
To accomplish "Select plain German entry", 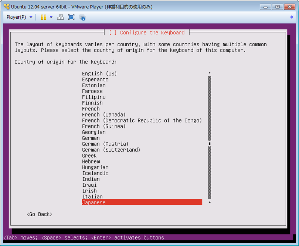I will pyautogui.click(x=91, y=138).
